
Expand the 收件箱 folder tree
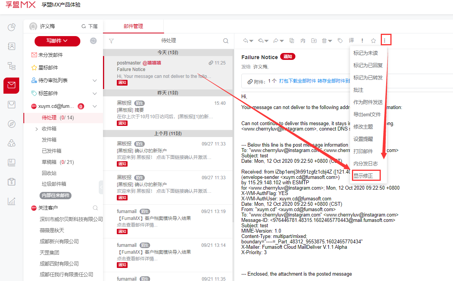pos(37,129)
